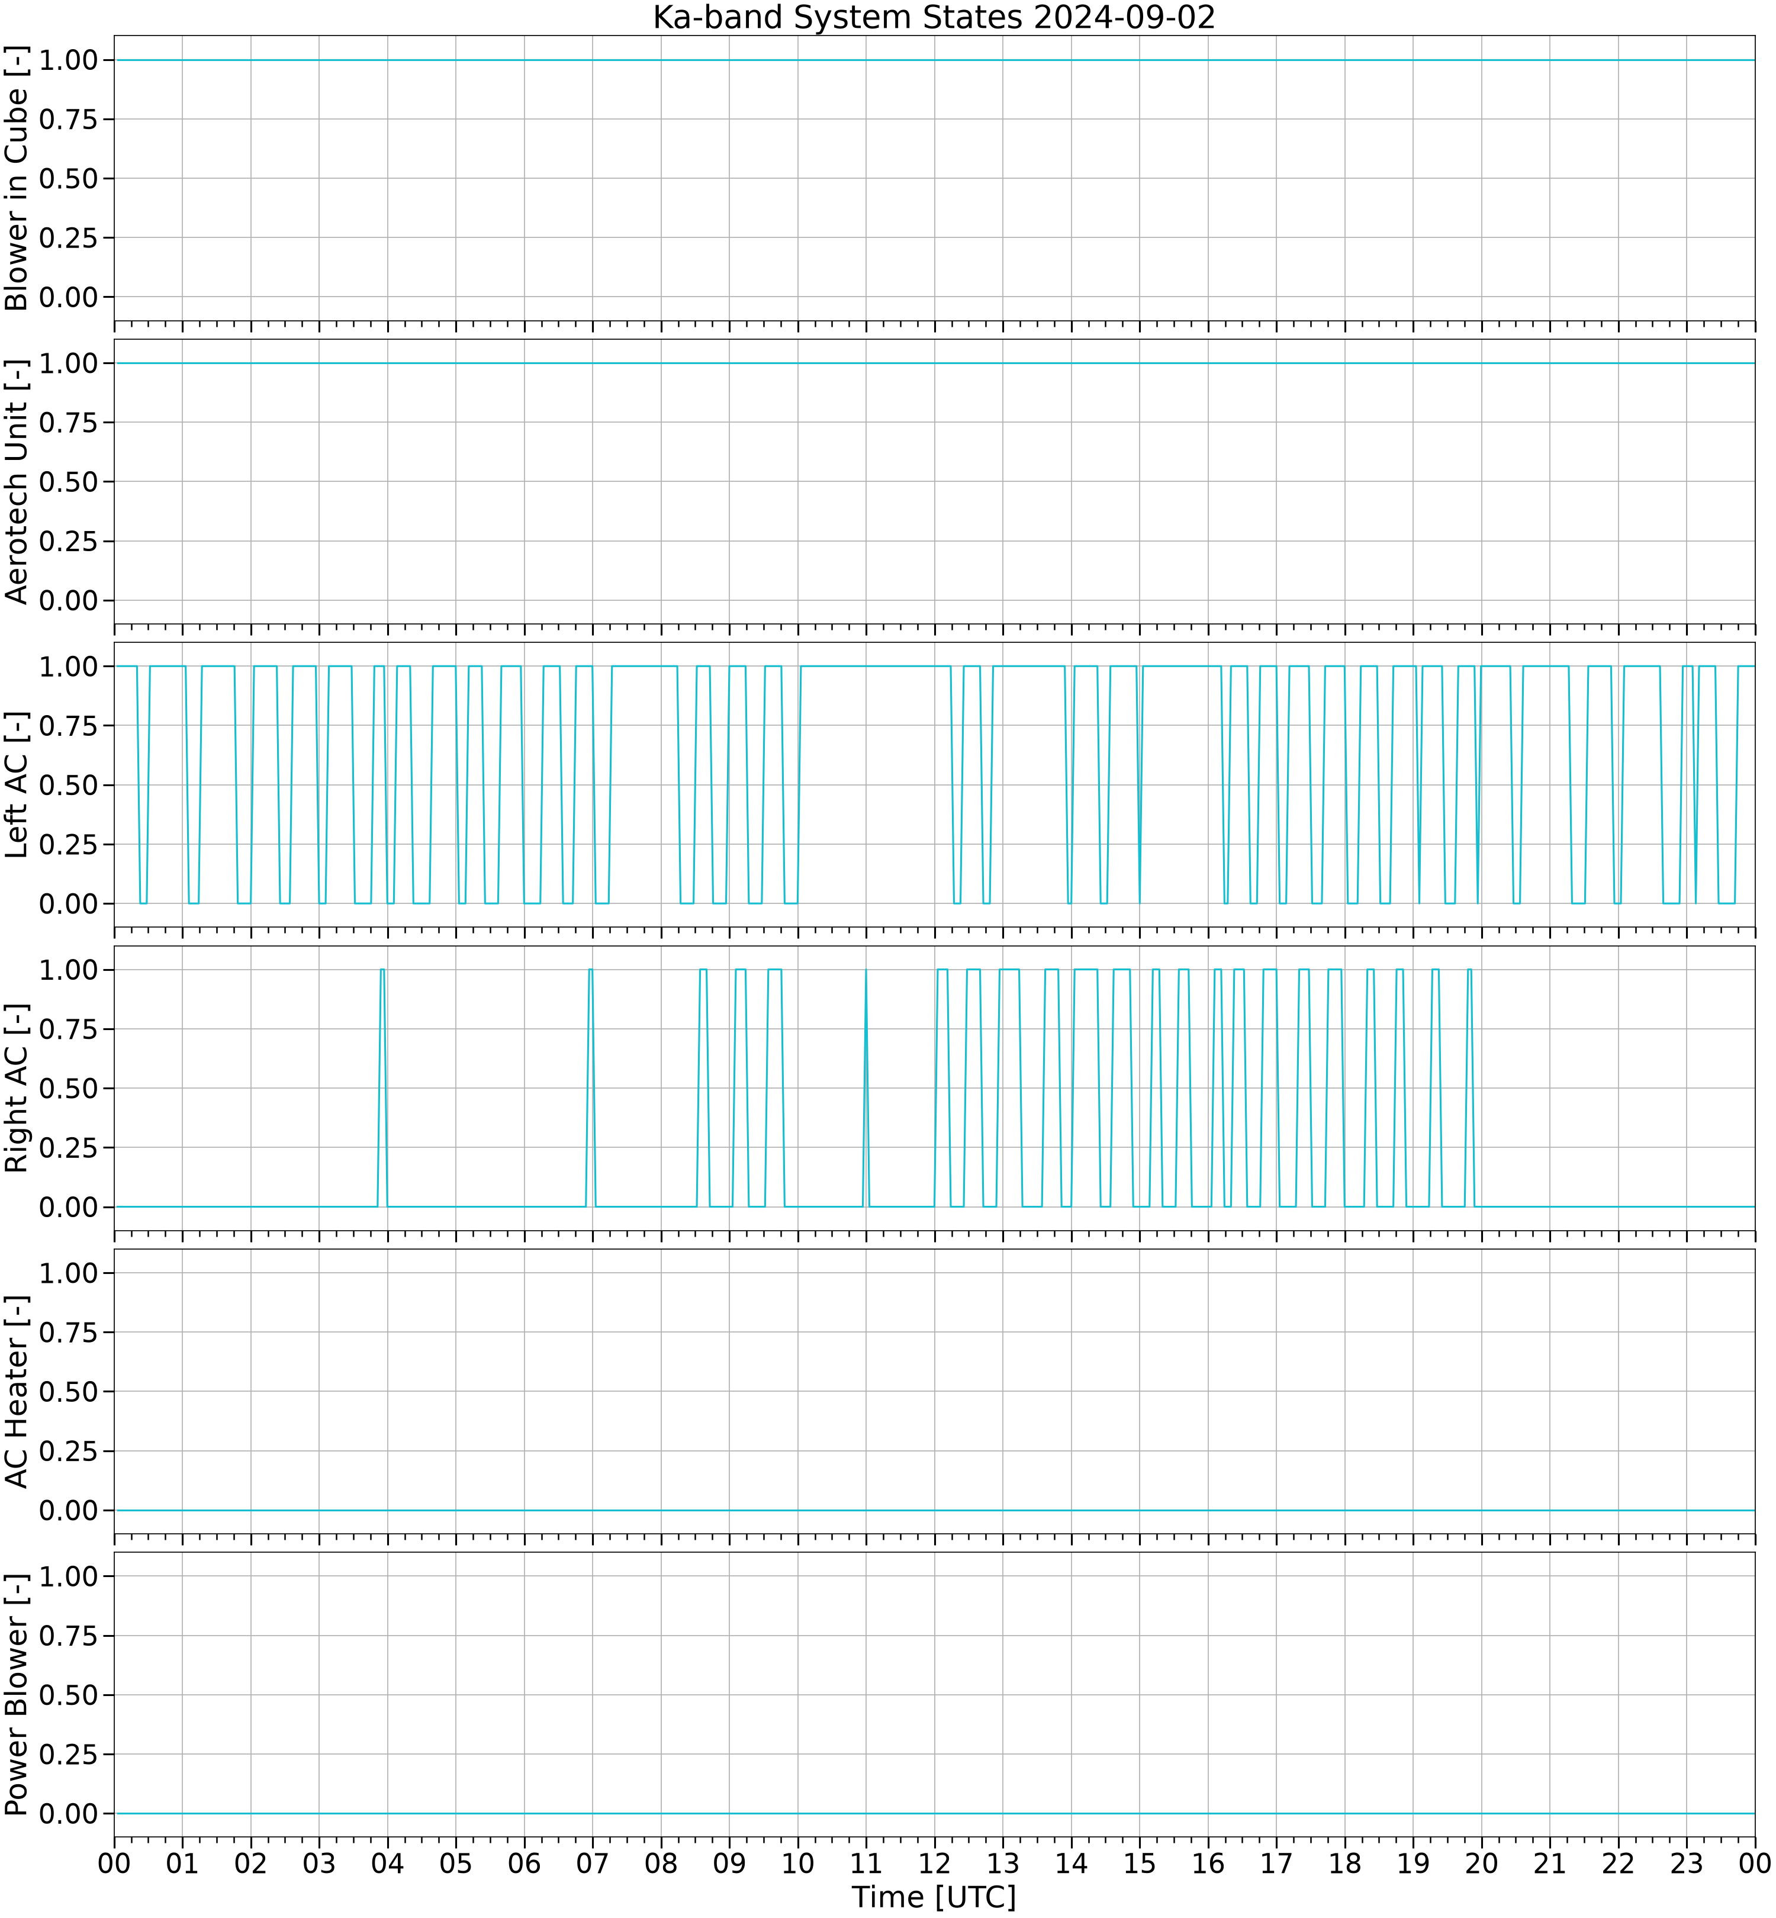Viewport: 1776px width, 1918px height.
Task: Click the Aerotech Unit axis label
Action: 17,481
